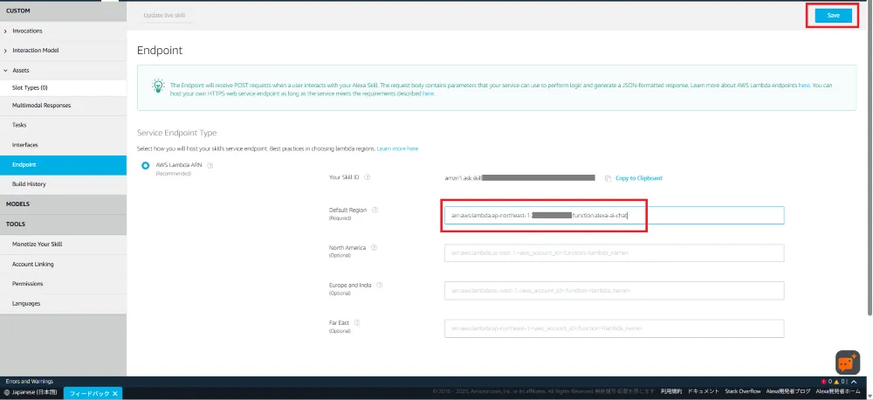Open Build History in the sidebar
Viewport: 873px width, 400px height.
click(x=29, y=184)
